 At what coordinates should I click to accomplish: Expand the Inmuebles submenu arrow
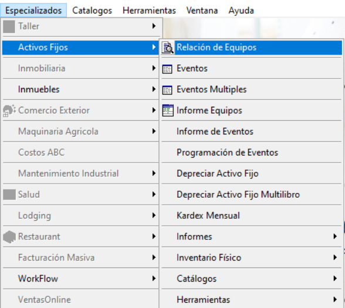(x=154, y=89)
